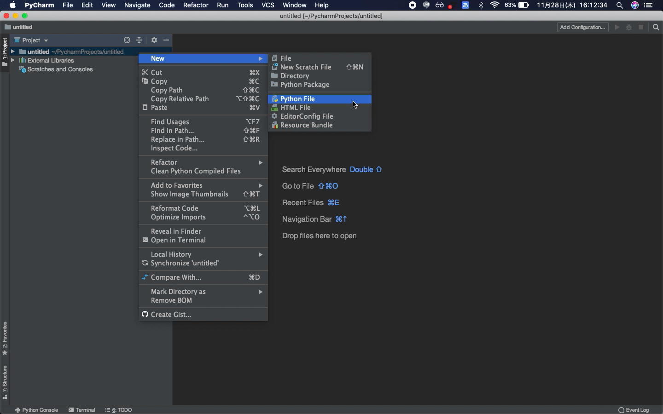Screen dimensions: 663x414
Task: Toggle the 1: Project side tab
Action: [5, 52]
